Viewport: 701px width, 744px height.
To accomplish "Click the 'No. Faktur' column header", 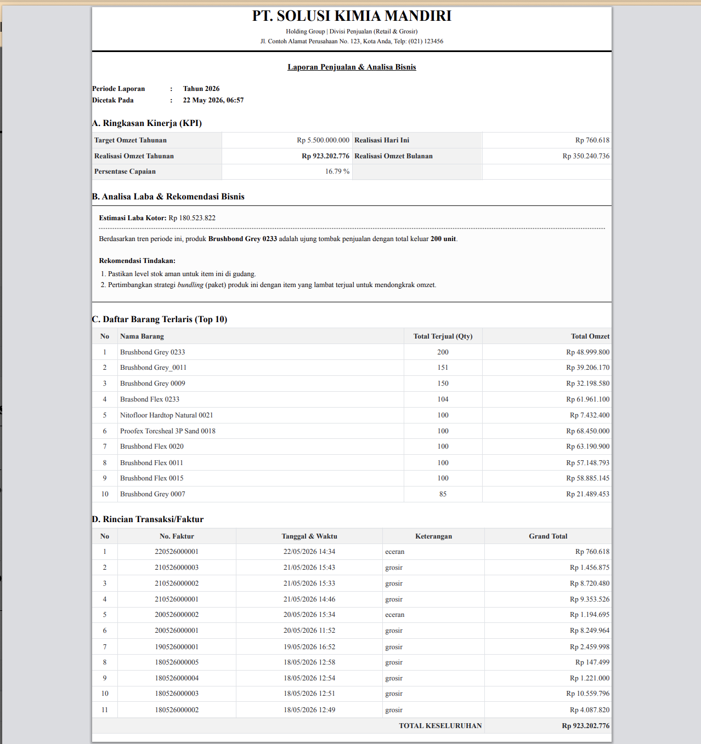I will (177, 536).
